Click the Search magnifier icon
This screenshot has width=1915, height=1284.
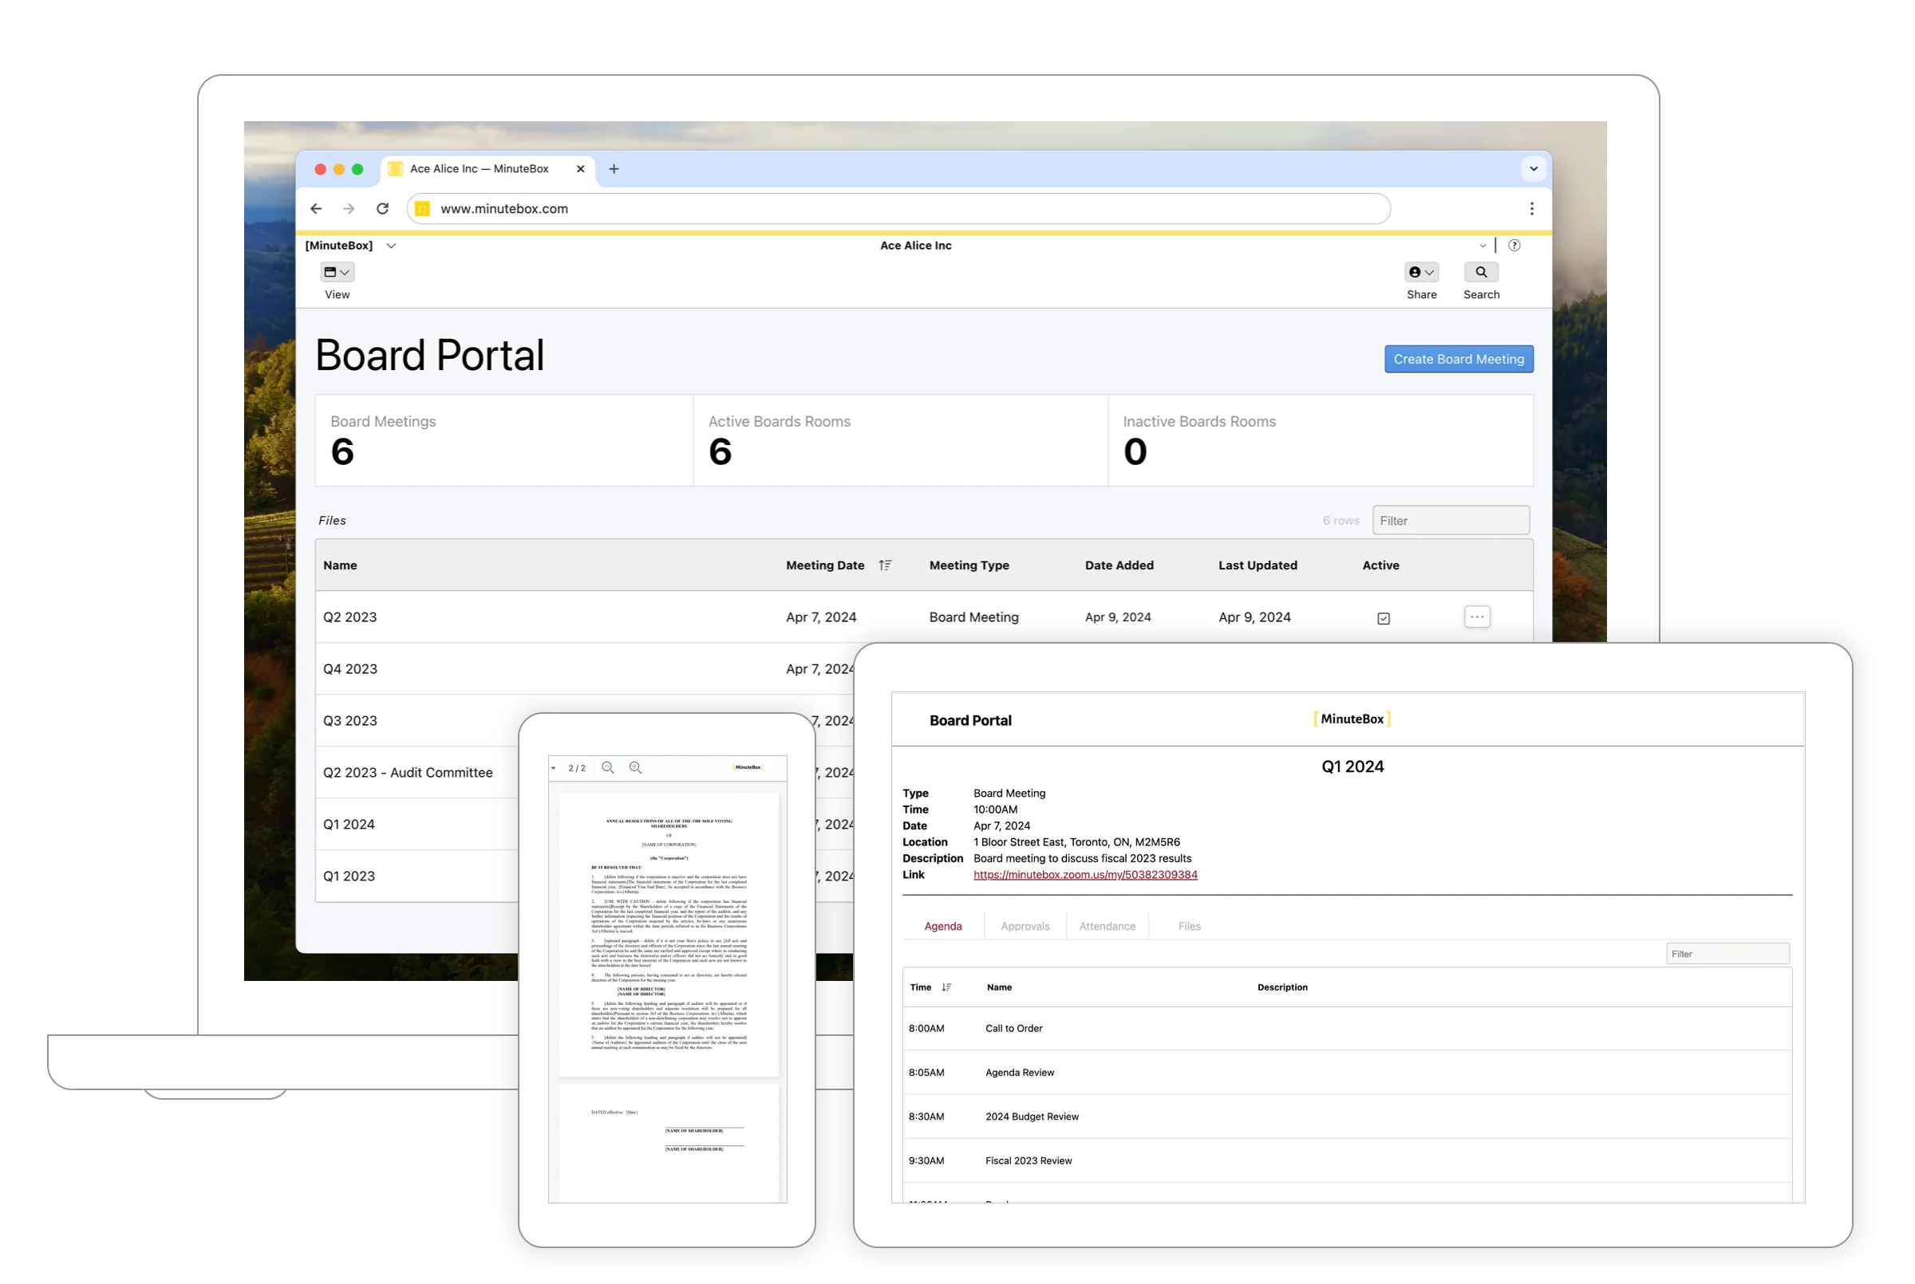coord(1481,272)
